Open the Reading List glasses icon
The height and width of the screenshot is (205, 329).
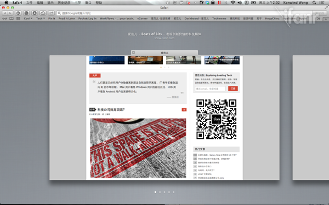click(x=4, y=19)
